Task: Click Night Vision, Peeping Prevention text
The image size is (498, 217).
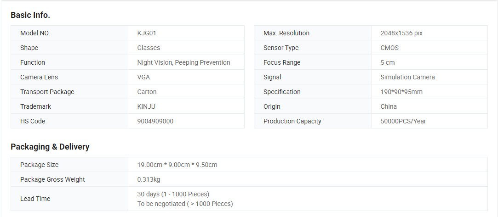Action: pyautogui.click(x=183, y=62)
